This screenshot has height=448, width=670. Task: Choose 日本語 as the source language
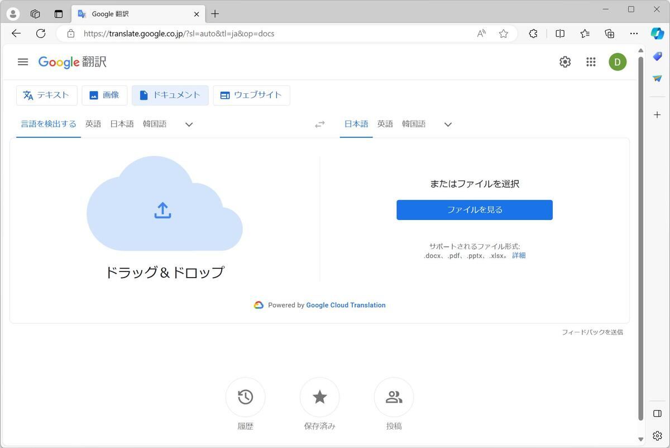click(x=122, y=124)
